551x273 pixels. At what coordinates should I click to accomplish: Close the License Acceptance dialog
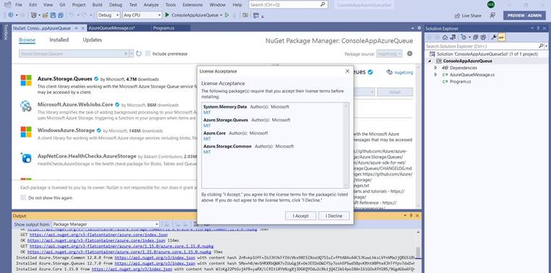[x=347, y=71]
